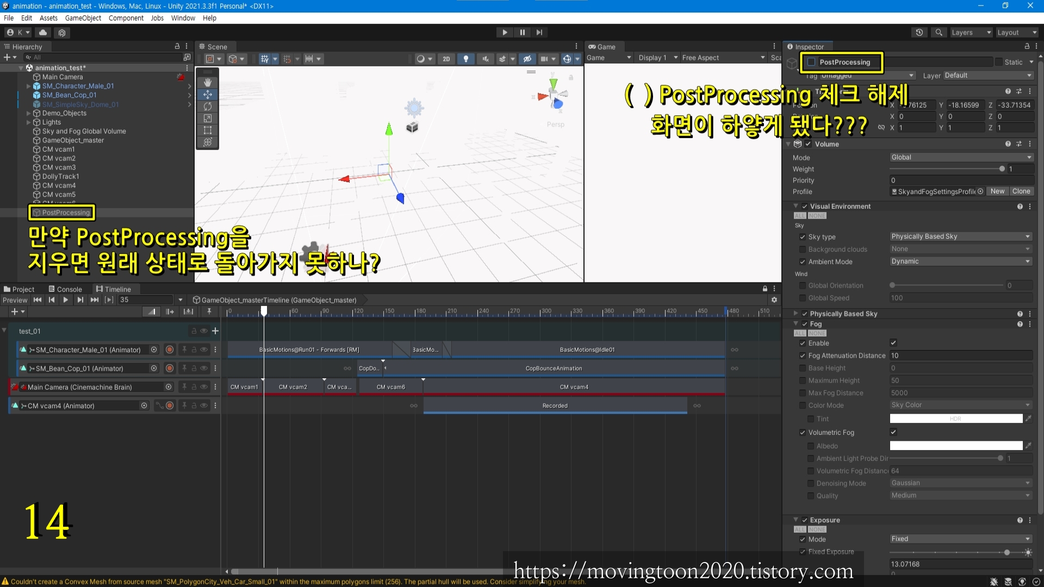1044x587 pixels.
Task: Click the Recorded clip on CM vcam4 track
Action: (x=555, y=405)
